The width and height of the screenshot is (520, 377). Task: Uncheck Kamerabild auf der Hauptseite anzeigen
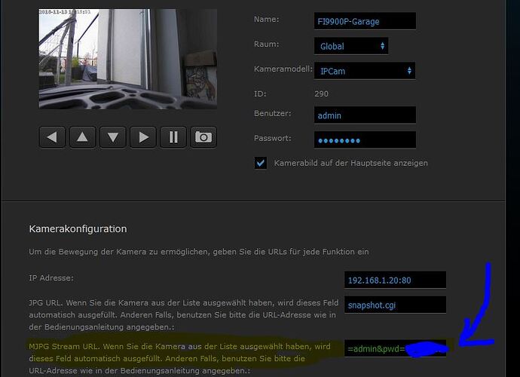coord(261,163)
